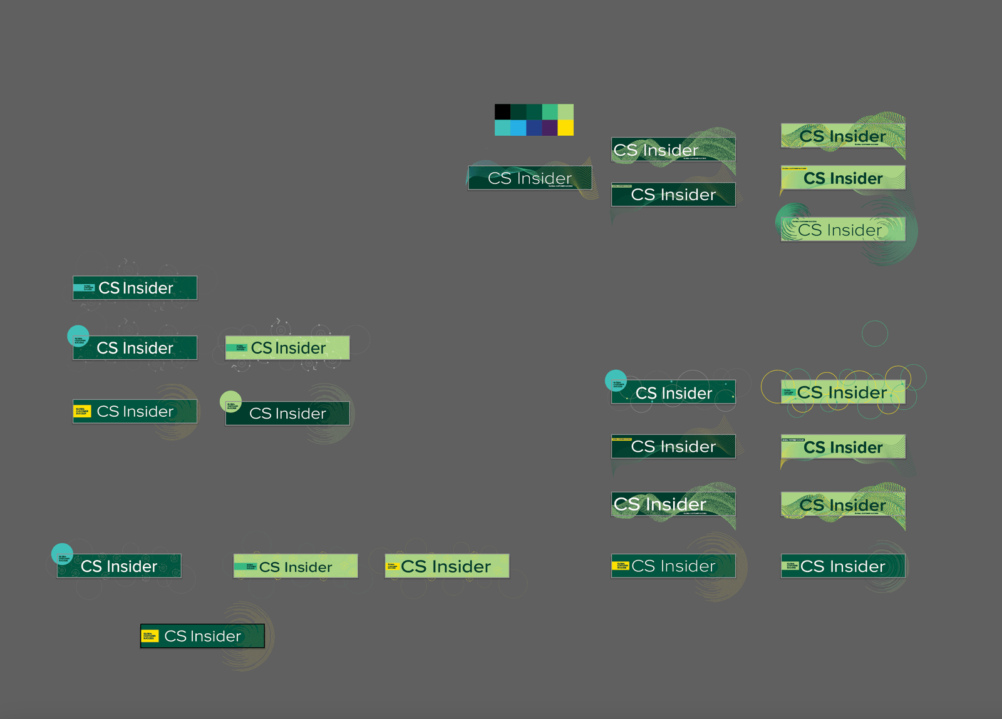Select the pale light green palette swatch

coord(566,112)
